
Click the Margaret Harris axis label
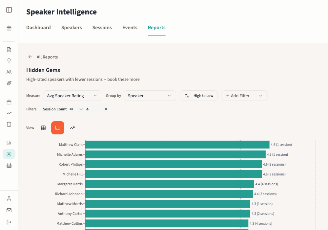[x=70, y=184]
